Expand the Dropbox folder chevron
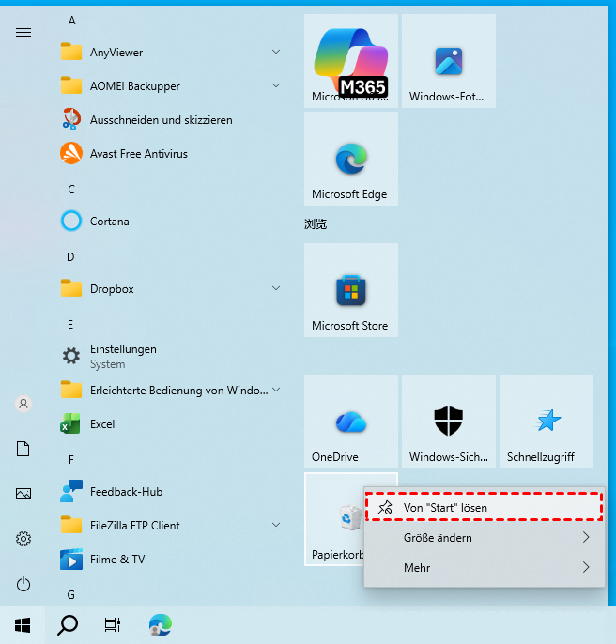 coord(276,288)
